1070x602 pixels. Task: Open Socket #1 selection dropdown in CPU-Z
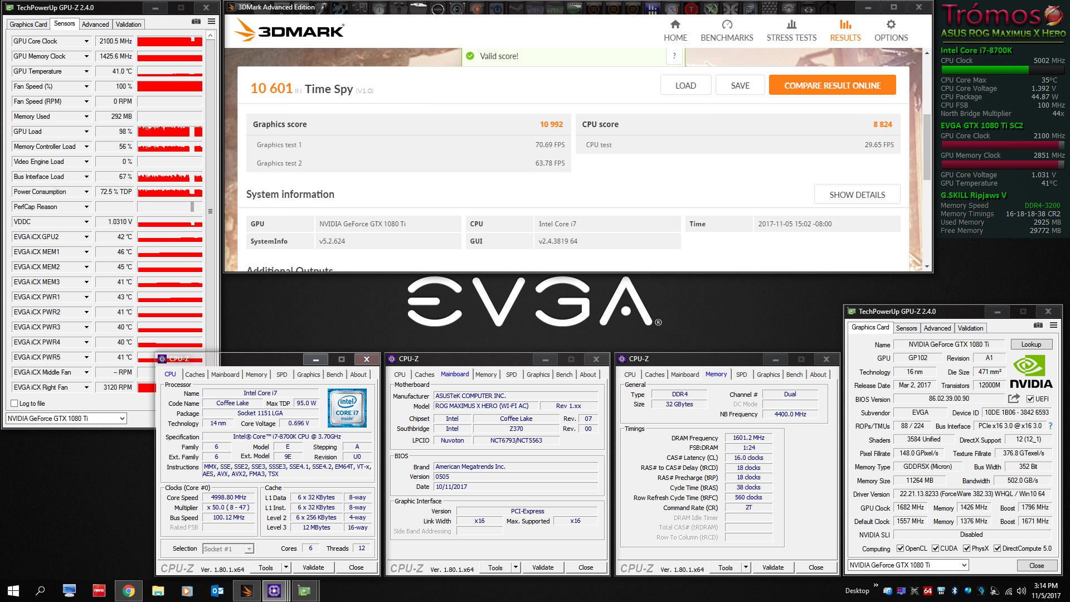(x=228, y=548)
